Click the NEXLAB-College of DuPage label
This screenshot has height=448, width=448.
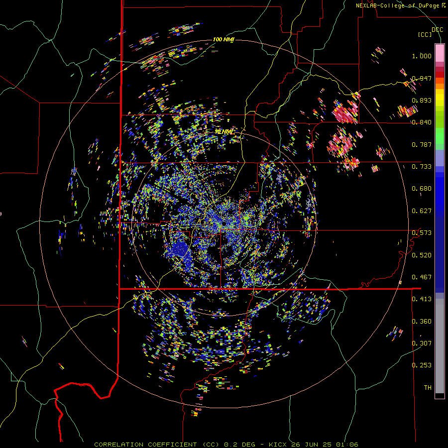(397, 5)
